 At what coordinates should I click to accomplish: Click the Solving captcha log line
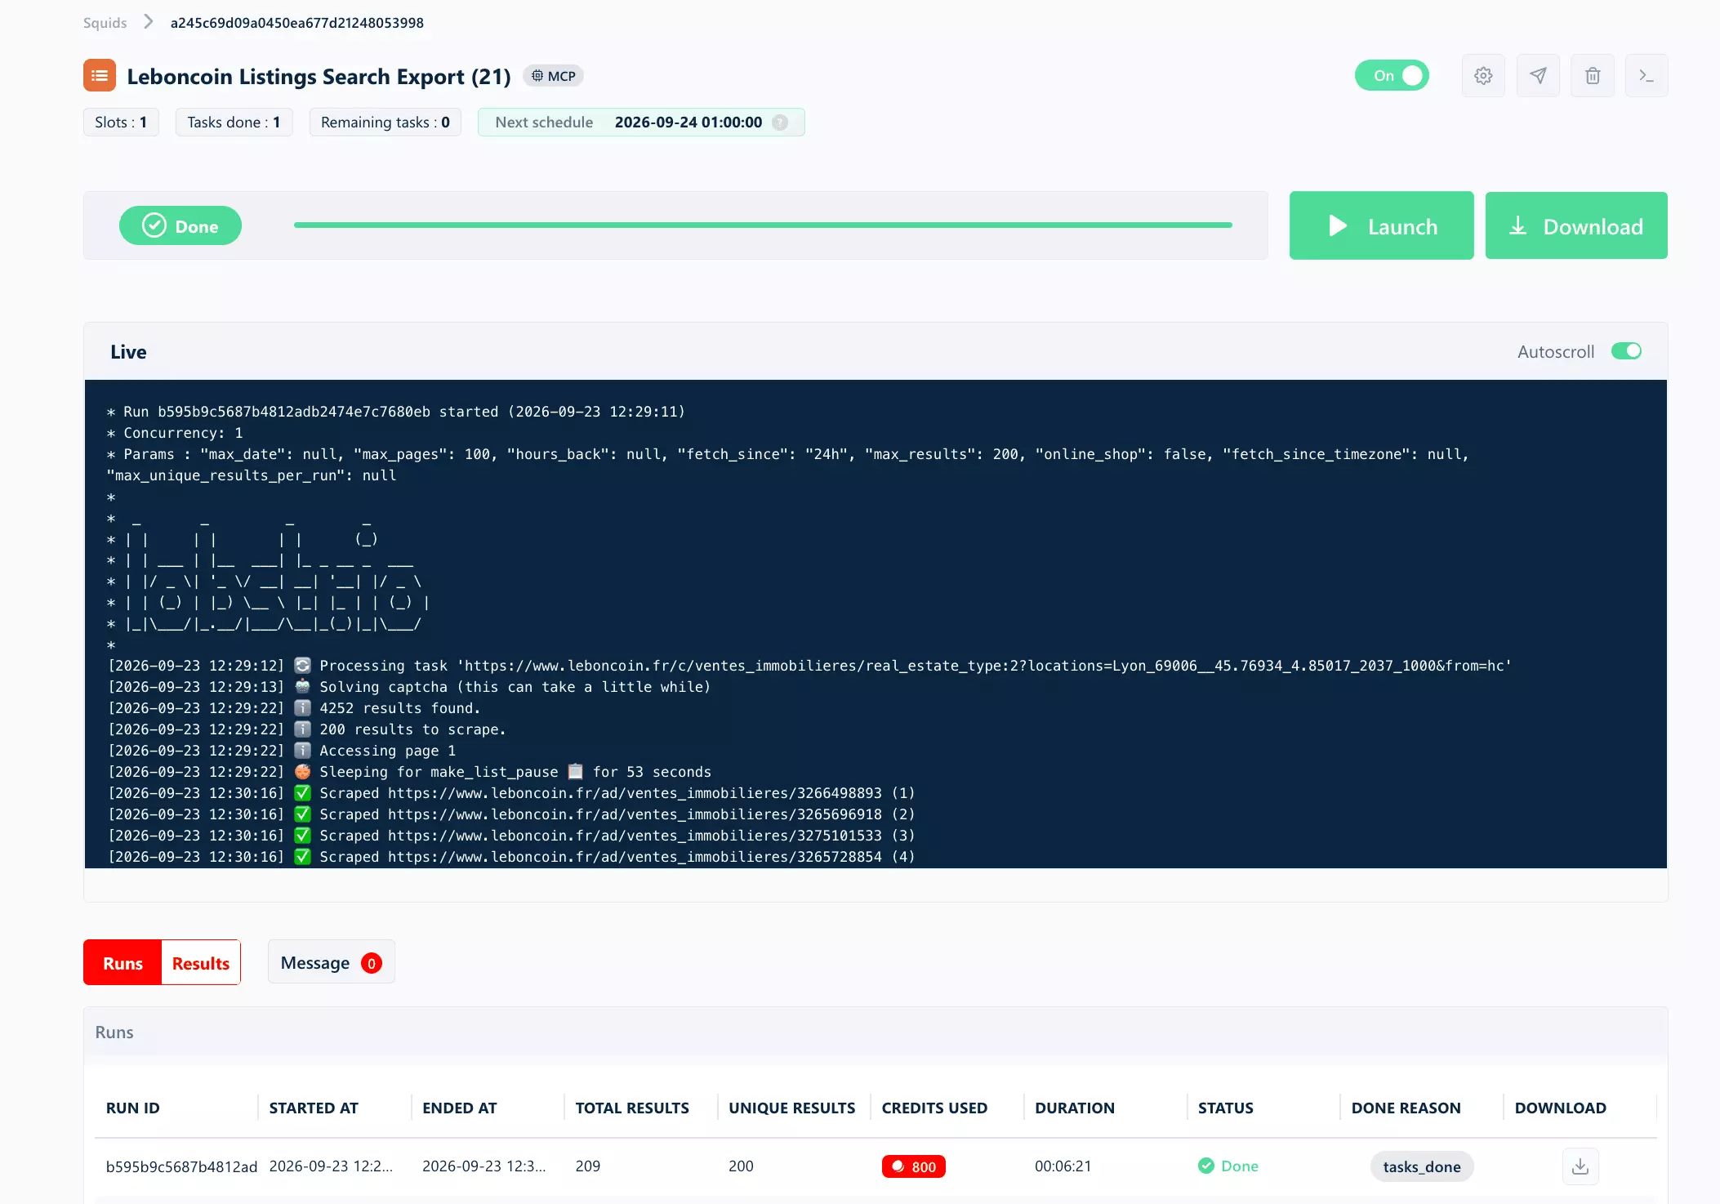409,687
